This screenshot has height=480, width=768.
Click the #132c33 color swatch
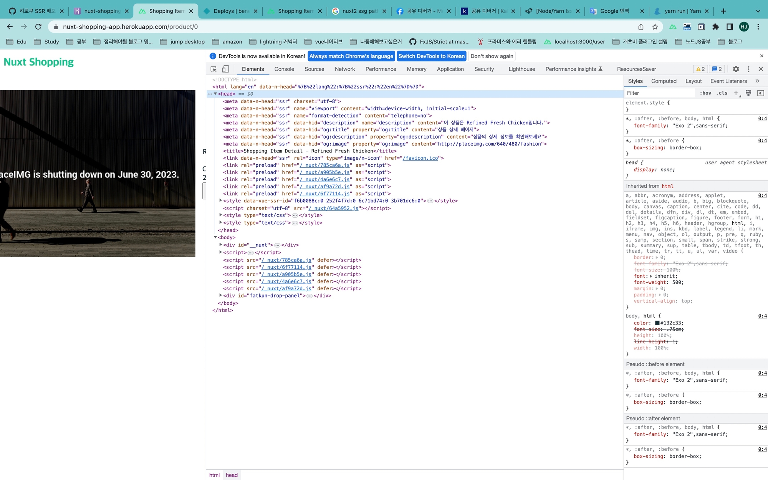pos(657,323)
